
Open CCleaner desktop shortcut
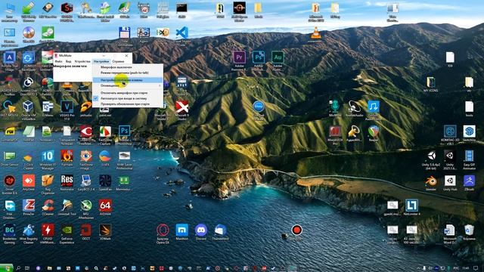48,206
